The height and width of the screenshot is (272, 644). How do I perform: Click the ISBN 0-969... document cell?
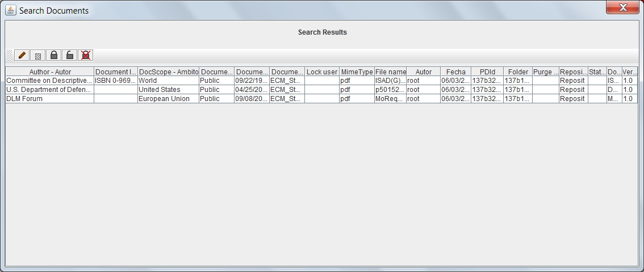pyautogui.click(x=116, y=81)
